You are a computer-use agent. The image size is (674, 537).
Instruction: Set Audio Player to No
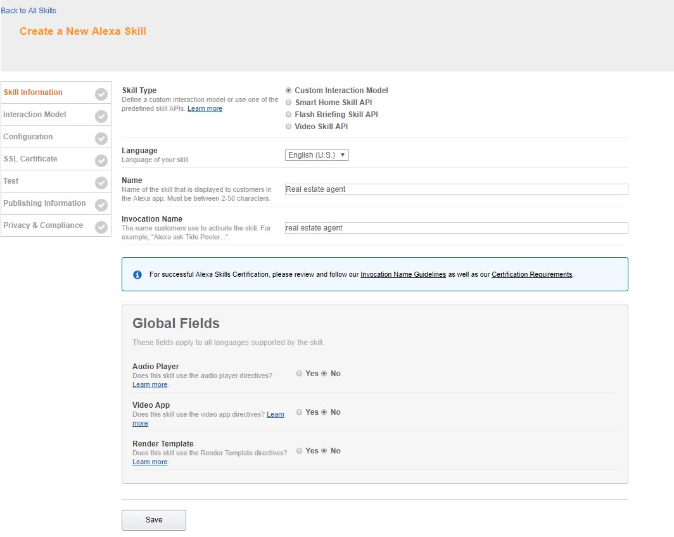pos(324,374)
